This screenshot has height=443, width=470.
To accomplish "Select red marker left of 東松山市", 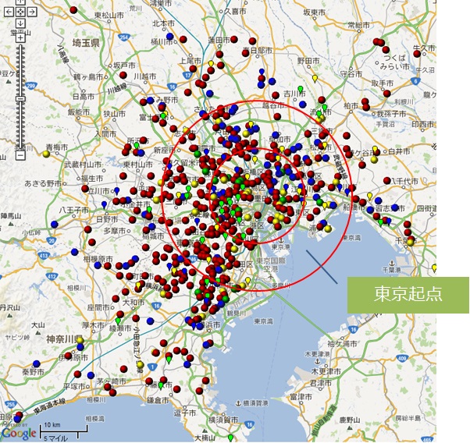I will [73, 10].
